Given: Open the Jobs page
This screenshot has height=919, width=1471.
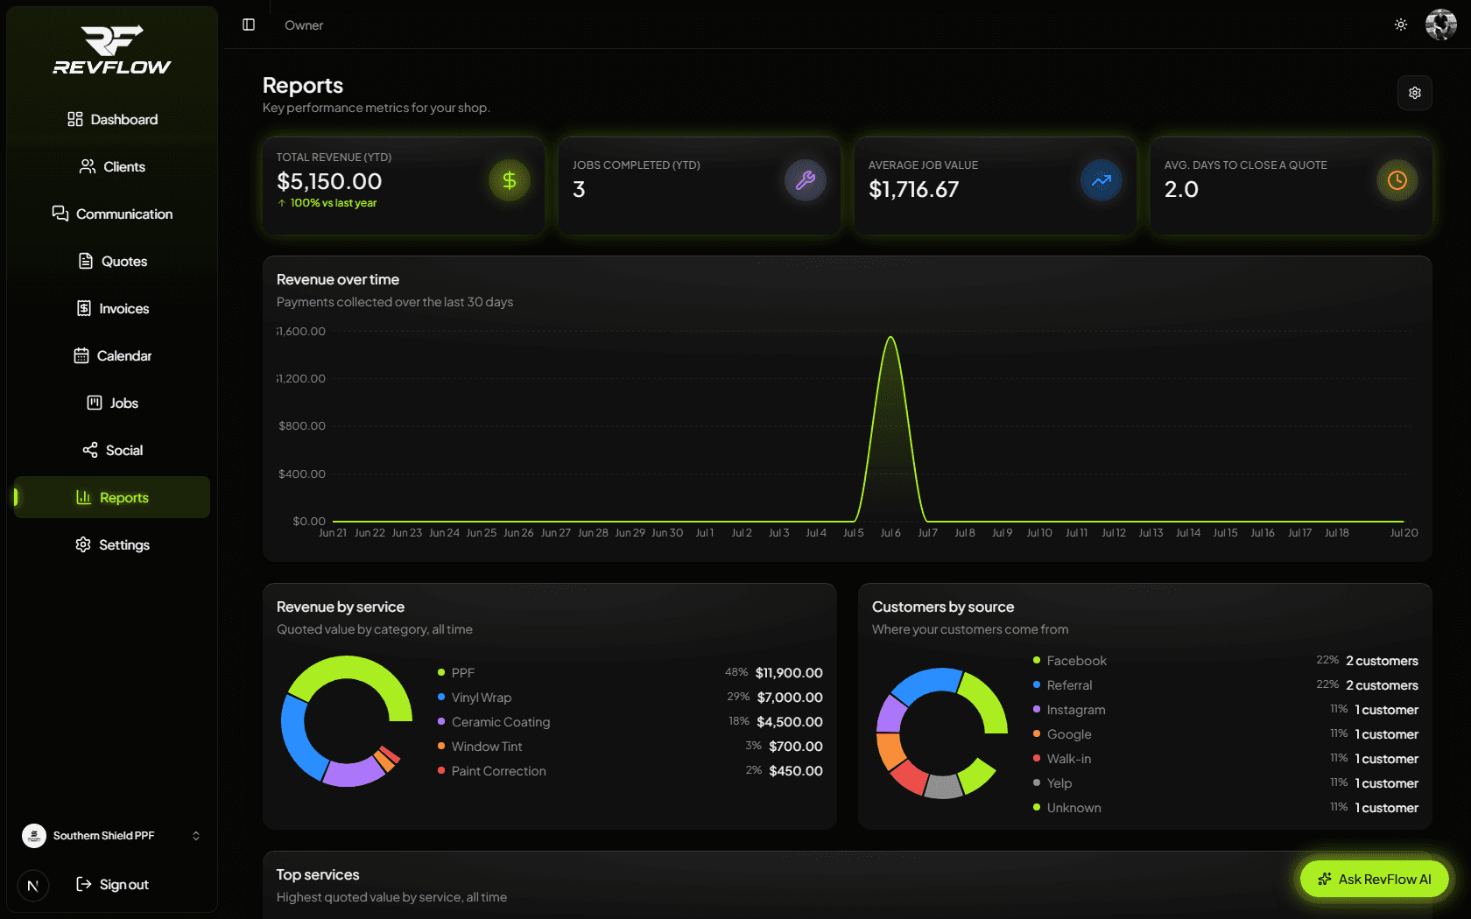Looking at the screenshot, I should [112, 403].
